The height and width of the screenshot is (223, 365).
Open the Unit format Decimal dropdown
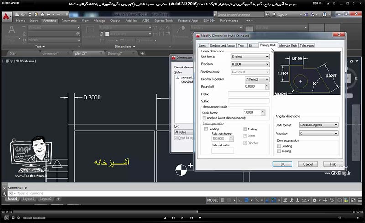[x=250, y=57]
